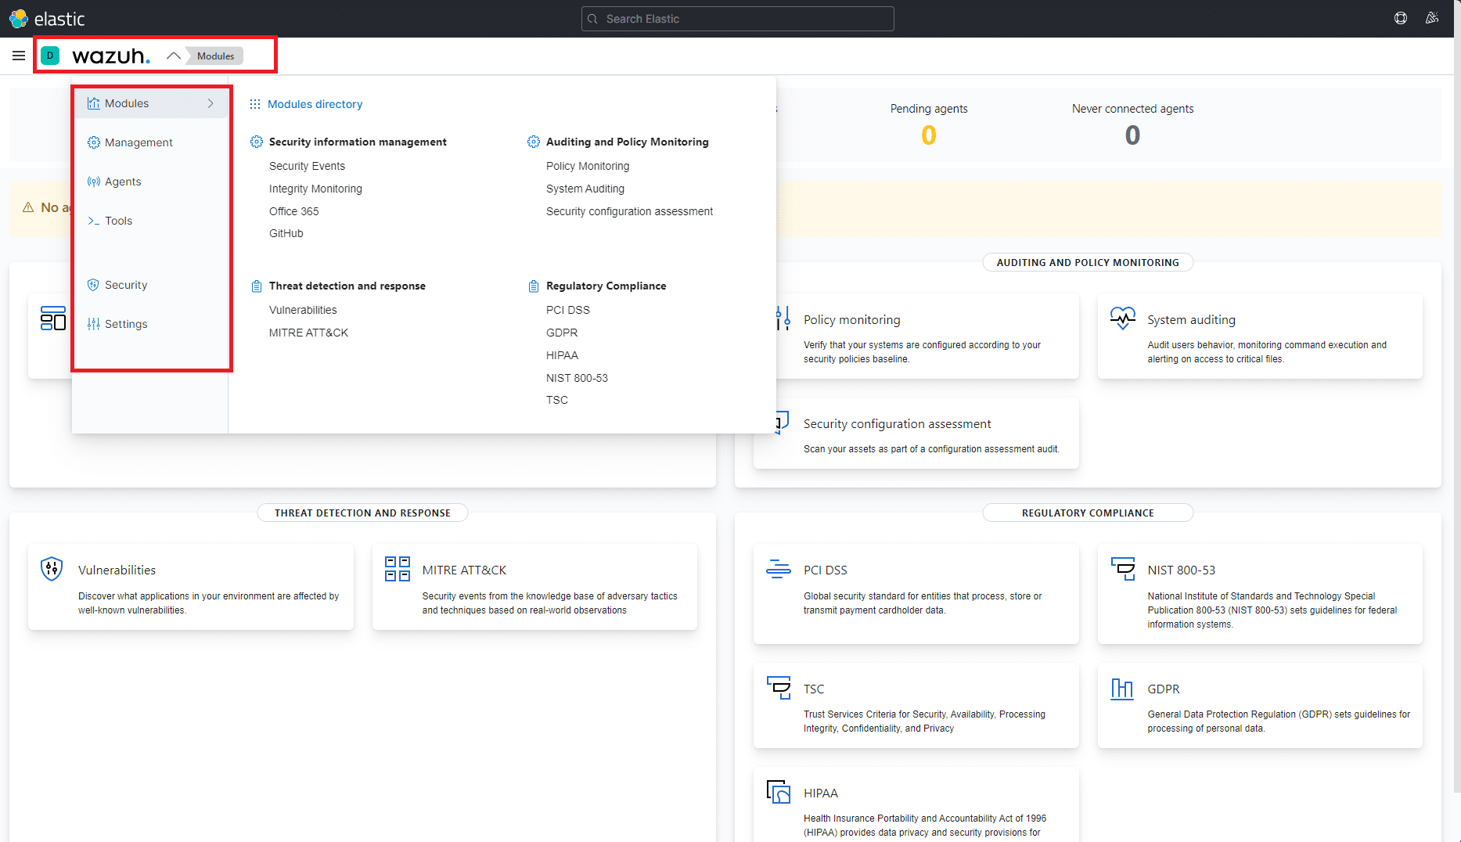
Task: Open the NIST 800-53 card
Action: pyautogui.click(x=1260, y=594)
